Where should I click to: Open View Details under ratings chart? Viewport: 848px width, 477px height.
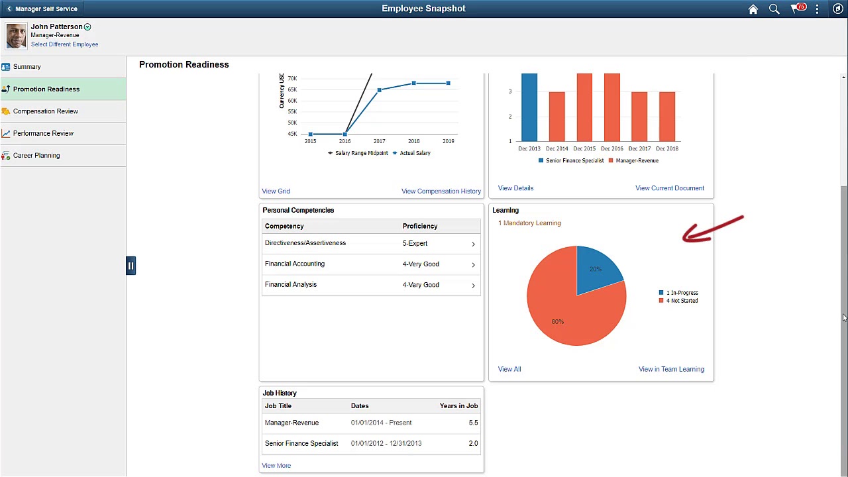click(x=515, y=188)
